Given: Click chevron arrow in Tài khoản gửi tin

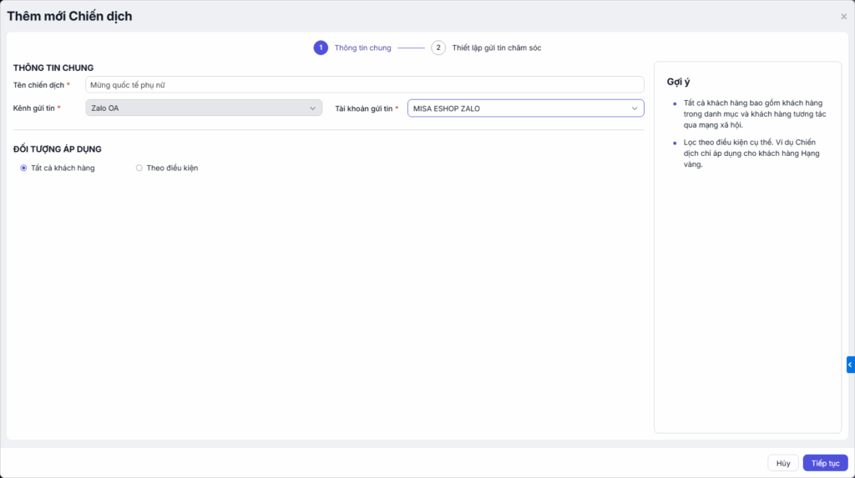Looking at the screenshot, I should coord(635,108).
